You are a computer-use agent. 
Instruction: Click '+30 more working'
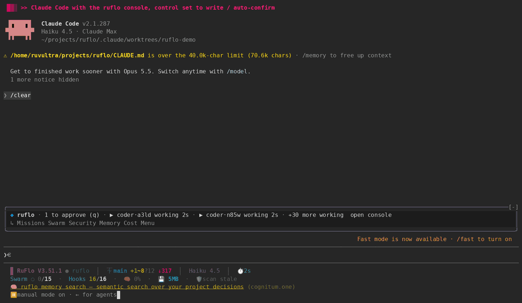coord(316,215)
